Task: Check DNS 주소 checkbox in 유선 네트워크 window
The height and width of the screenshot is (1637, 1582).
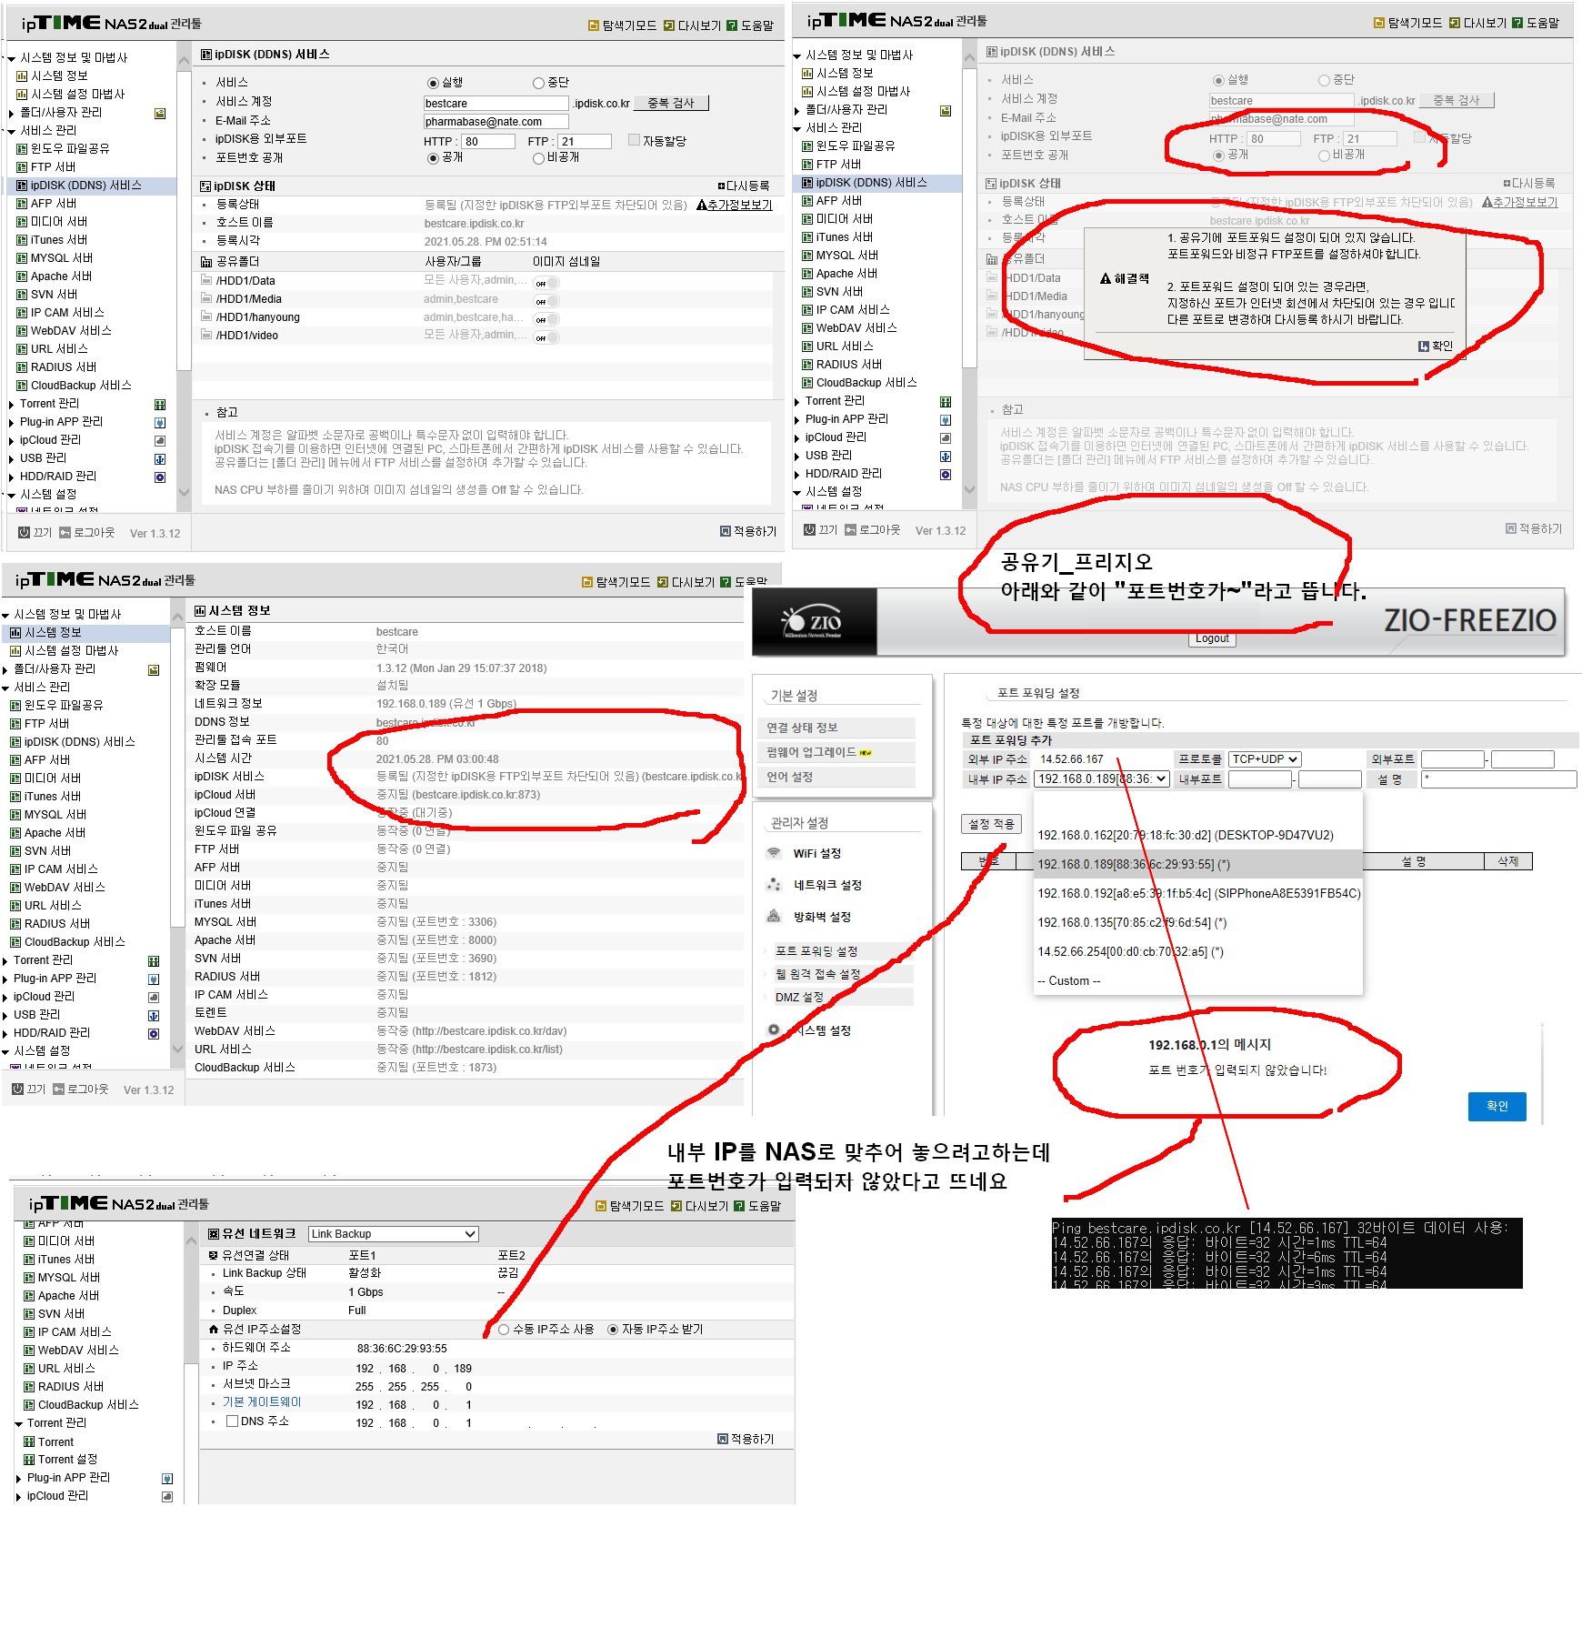Action: [x=232, y=1421]
